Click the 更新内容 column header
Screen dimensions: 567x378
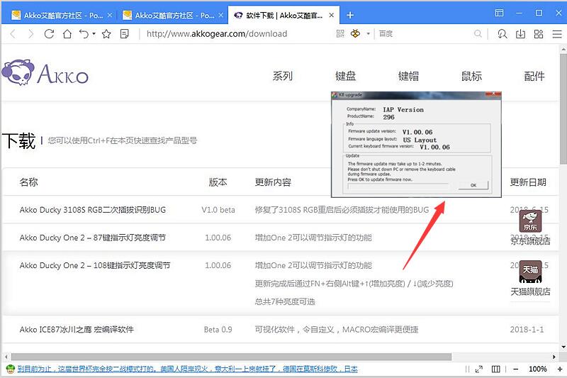click(273, 182)
